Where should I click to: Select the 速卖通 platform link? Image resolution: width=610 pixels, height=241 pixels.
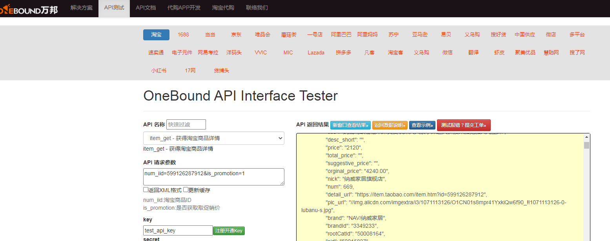coord(156,52)
